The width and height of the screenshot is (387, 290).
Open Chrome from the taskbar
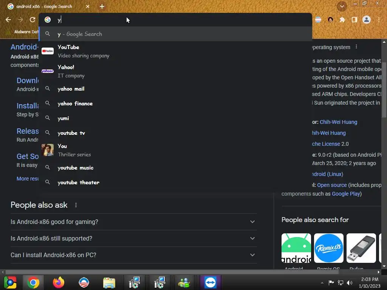[x=33, y=282]
